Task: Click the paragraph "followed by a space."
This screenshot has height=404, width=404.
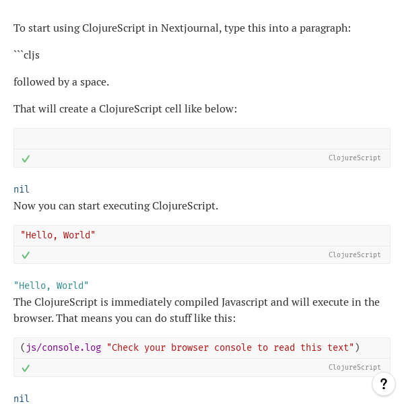Action: (x=61, y=82)
